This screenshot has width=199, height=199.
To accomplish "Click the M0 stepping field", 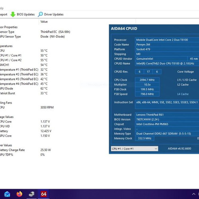I will [167, 54].
